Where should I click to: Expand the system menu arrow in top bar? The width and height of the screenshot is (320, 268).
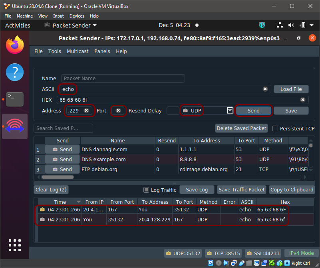312,25
